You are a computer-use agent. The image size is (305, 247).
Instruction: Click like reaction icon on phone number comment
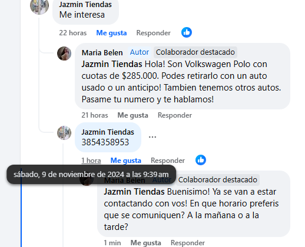coord(201,160)
